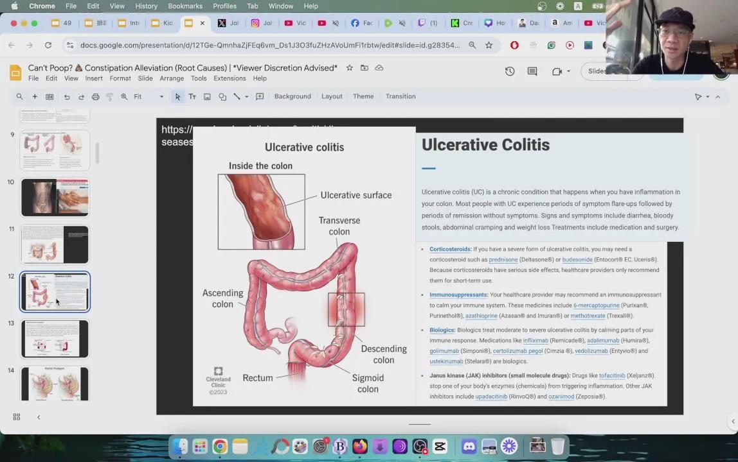Select slide 10 thumbnail
Screen dimensions: 738x462
point(55,198)
